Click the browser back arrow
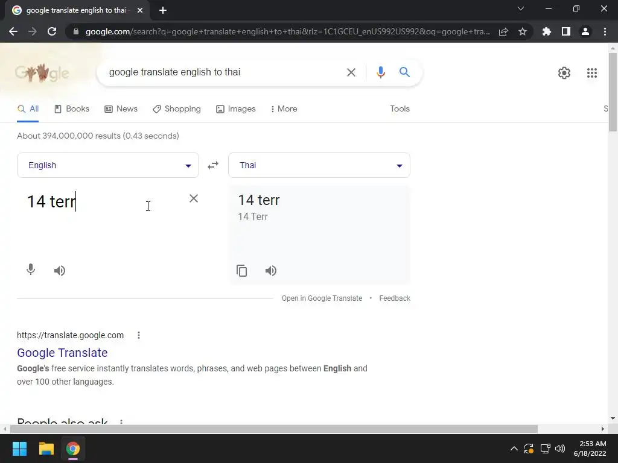 coord(13,31)
